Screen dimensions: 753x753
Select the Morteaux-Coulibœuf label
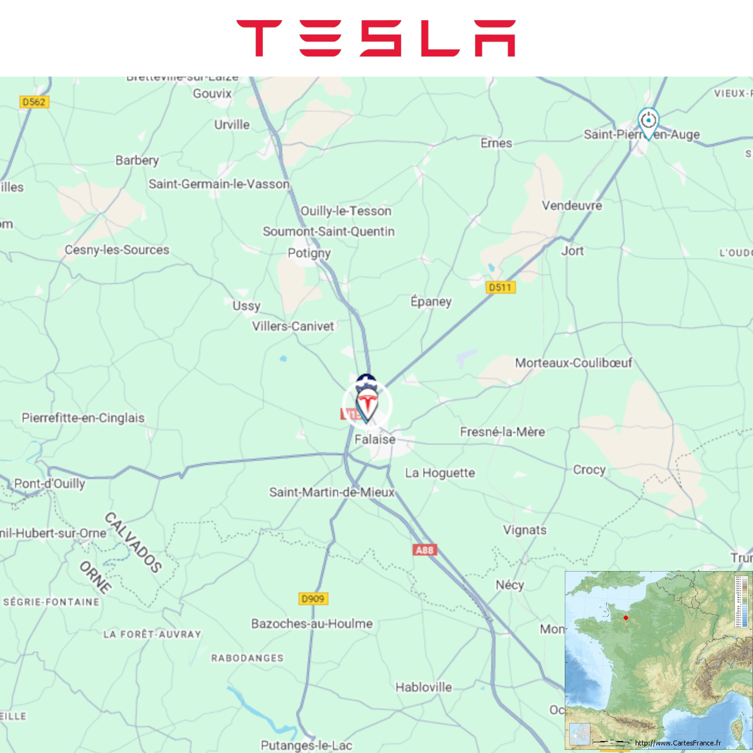[x=574, y=363]
